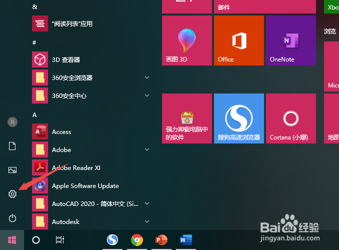Click the 浏览 tile group heading
Image resolution: width=339 pixels, height=250 pixels.
[330, 31]
